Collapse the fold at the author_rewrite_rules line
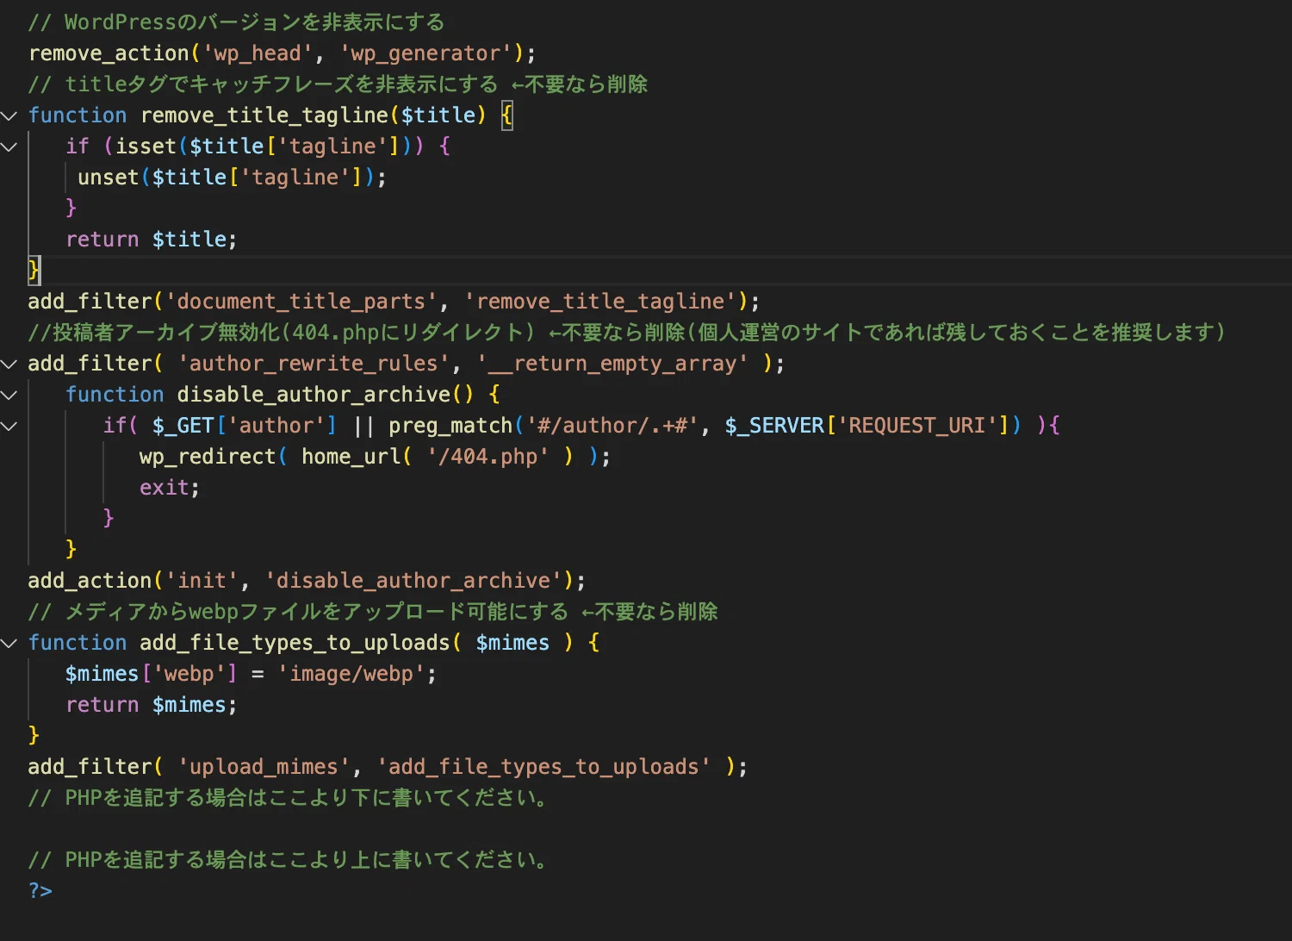 click(x=9, y=364)
